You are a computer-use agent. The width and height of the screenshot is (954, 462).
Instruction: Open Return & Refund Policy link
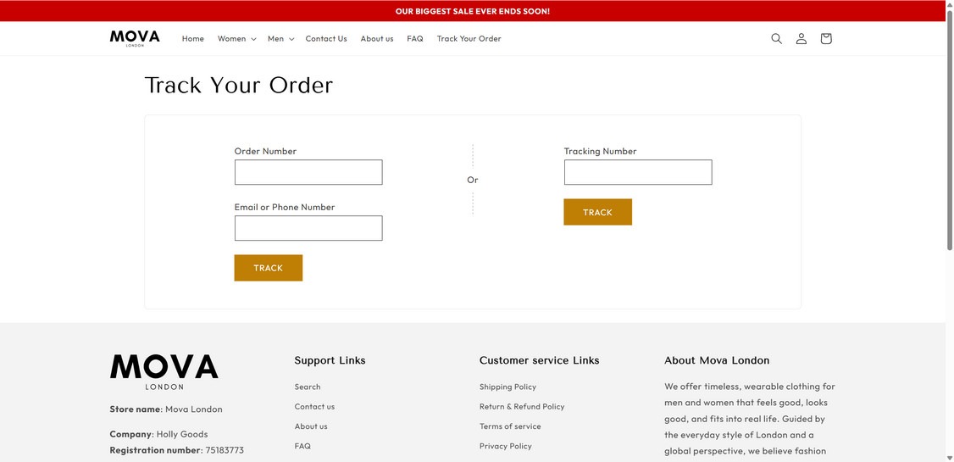[522, 407]
